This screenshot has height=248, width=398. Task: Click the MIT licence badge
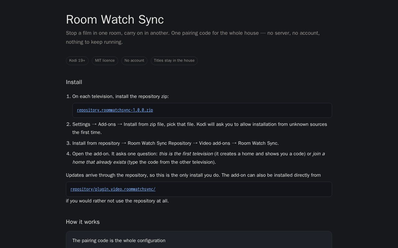click(x=105, y=61)
